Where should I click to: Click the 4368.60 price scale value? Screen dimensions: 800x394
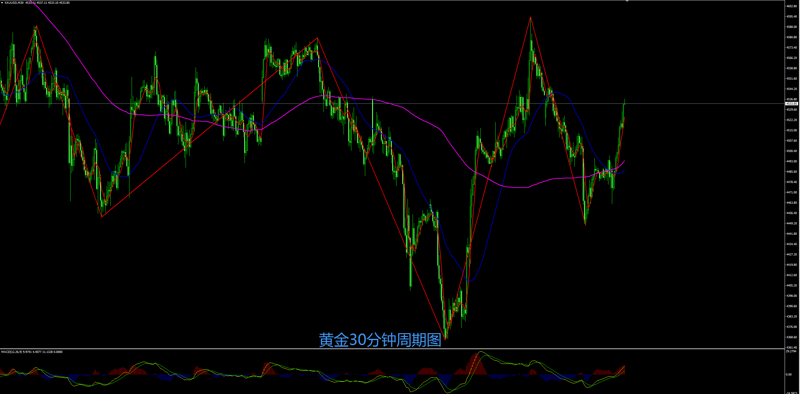point(792,337)
